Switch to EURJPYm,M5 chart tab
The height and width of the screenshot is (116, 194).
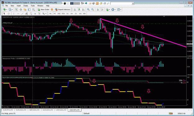point(8,110)
